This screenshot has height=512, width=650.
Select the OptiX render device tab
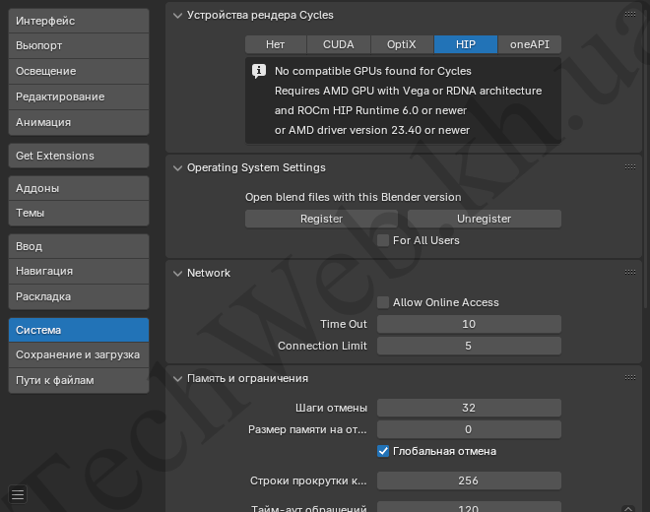402,44
